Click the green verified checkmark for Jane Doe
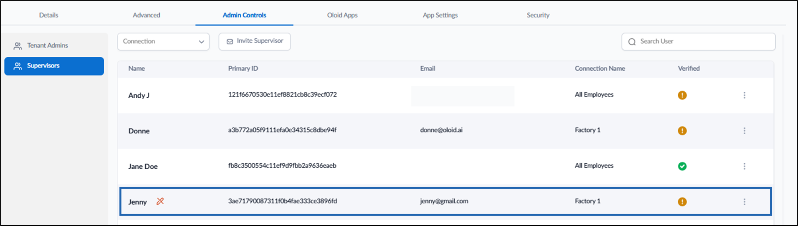 (x=682, y=166)
